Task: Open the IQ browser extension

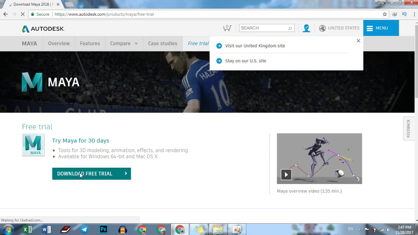Action: point(404,14)
